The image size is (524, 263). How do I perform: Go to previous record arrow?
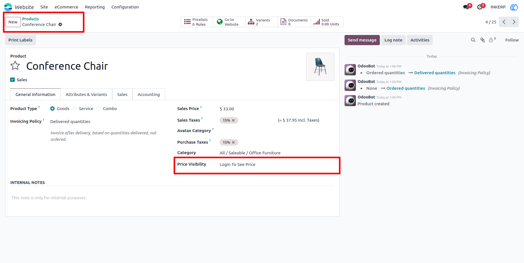pyautogui.click(x=504, y=22)
